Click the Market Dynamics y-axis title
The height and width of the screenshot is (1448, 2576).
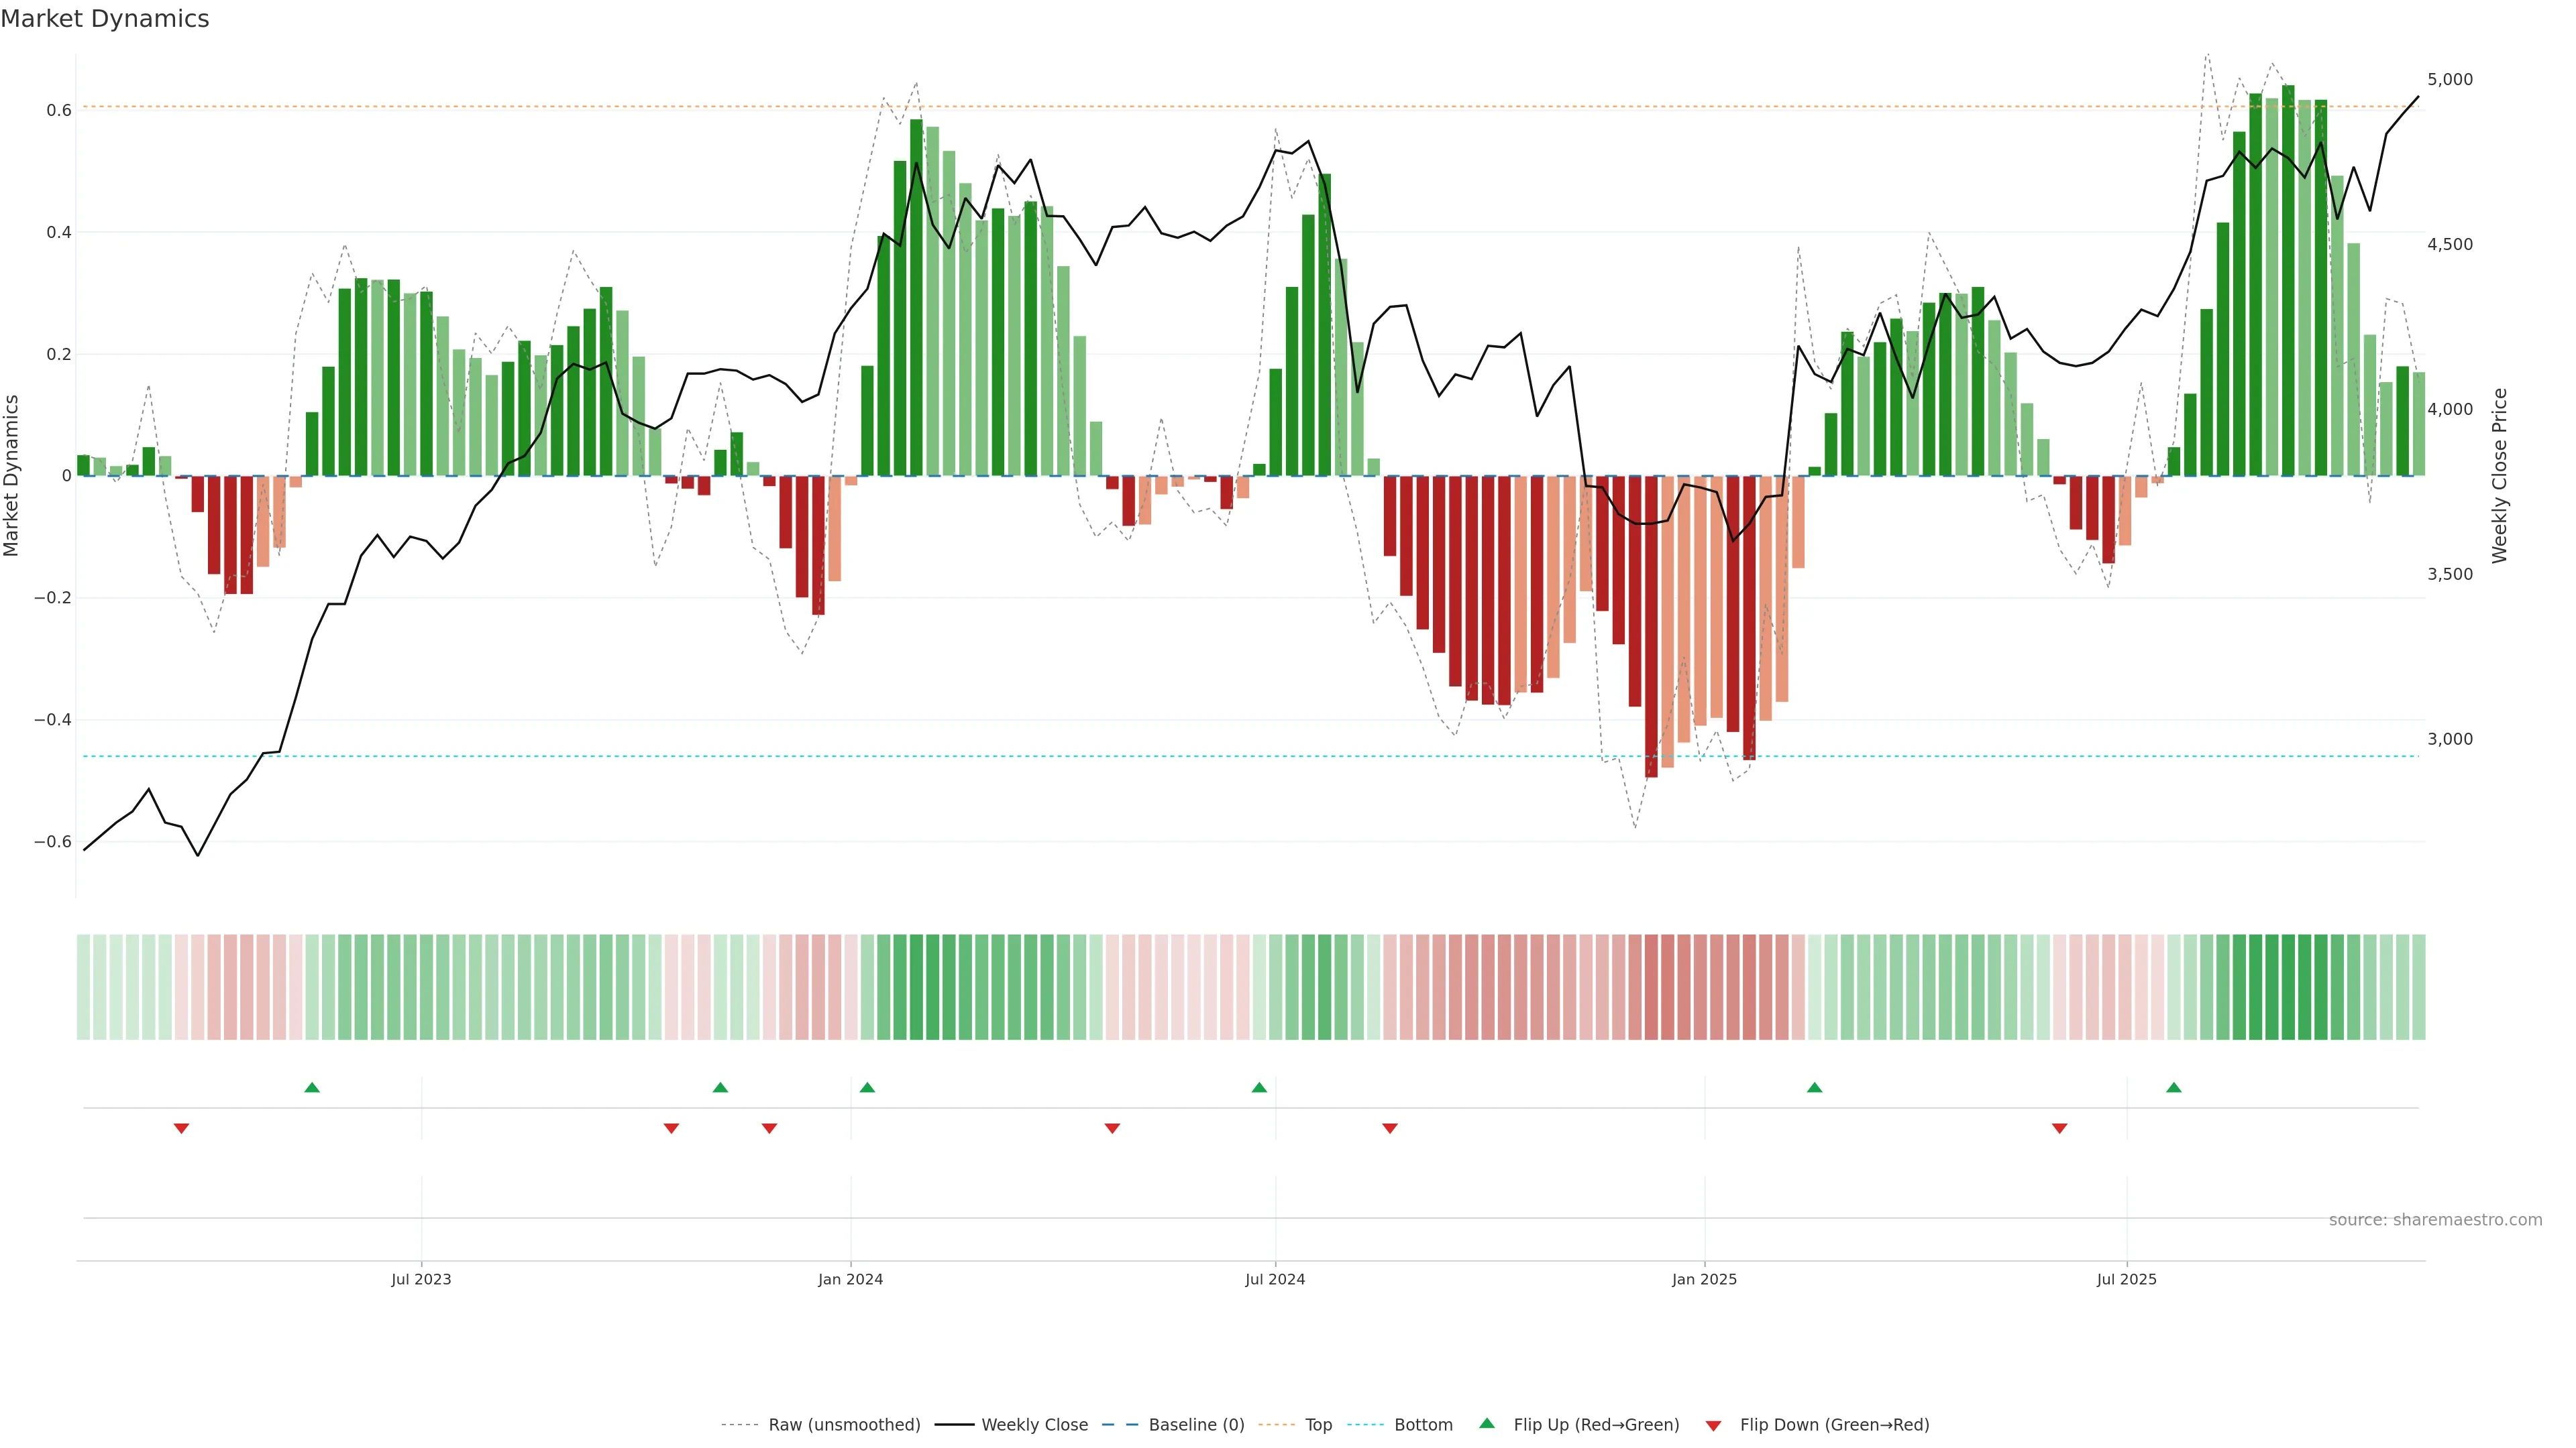[x=12, y=476]
